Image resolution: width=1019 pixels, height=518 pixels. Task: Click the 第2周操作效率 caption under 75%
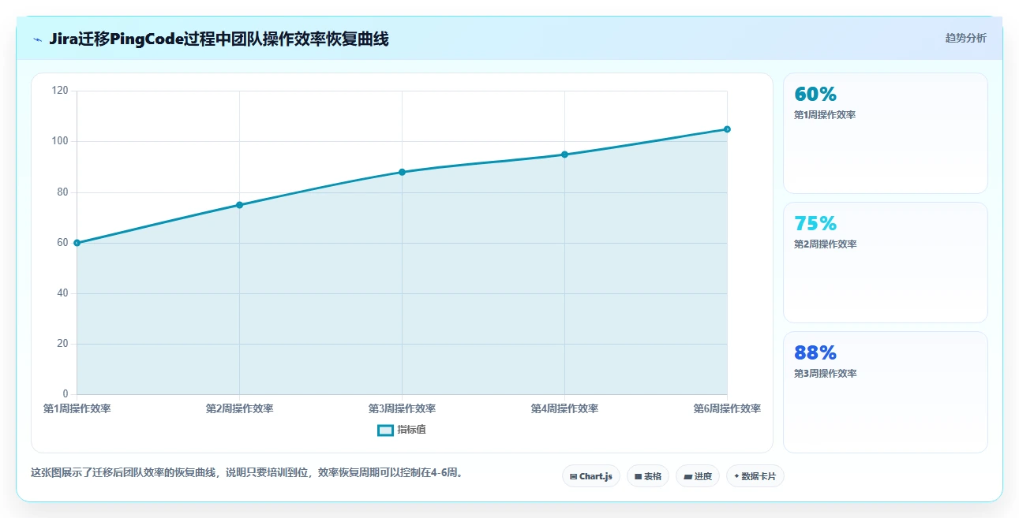[x=825, y=244]
